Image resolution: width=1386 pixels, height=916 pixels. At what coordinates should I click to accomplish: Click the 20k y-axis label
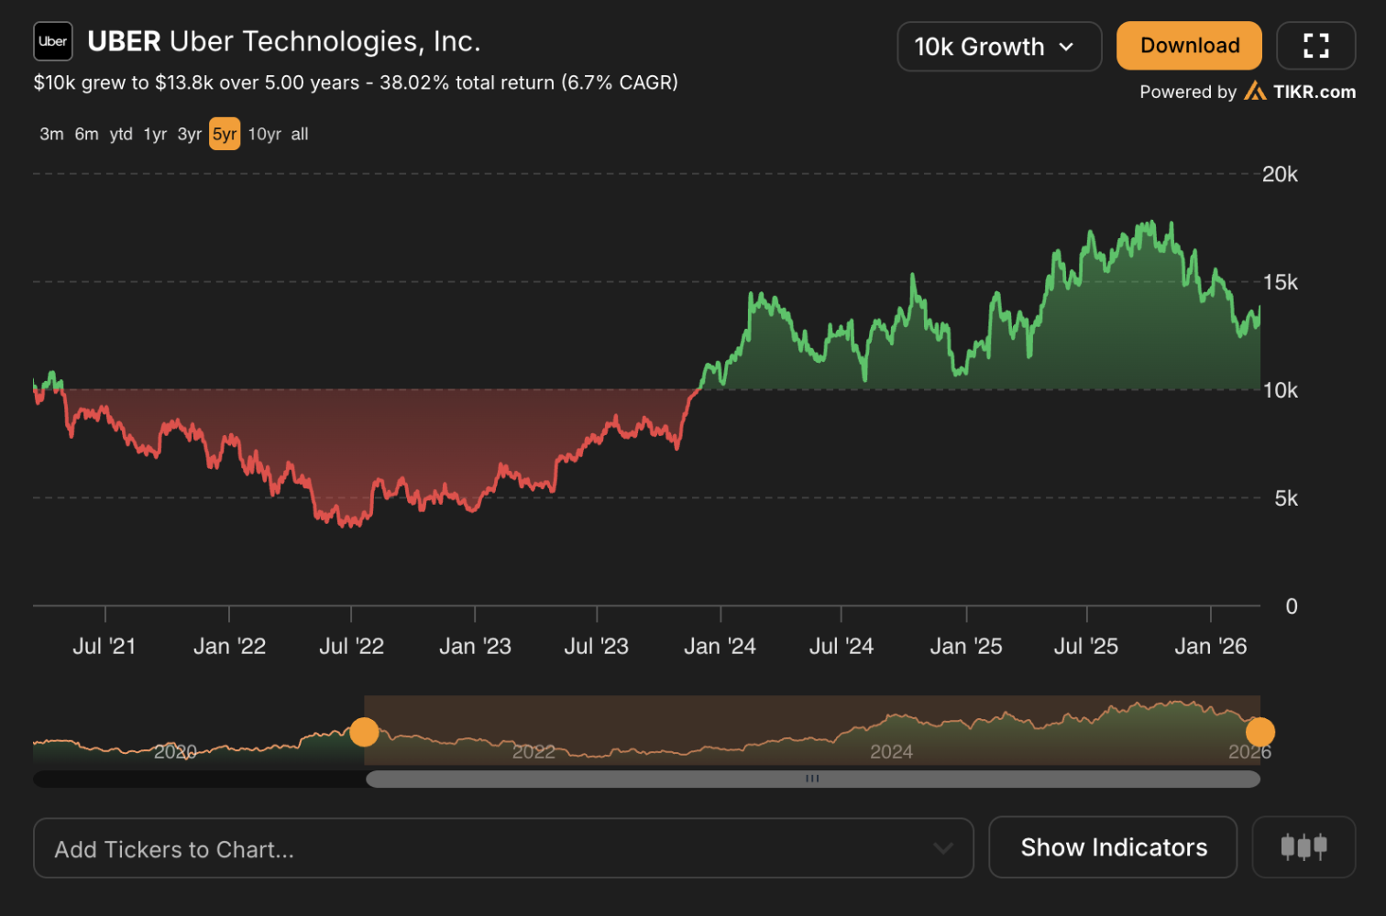pos(1280,174)
